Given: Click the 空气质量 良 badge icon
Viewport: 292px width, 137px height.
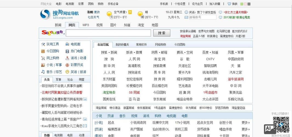Looking at the screenshot, I should (x=130, y=12).
